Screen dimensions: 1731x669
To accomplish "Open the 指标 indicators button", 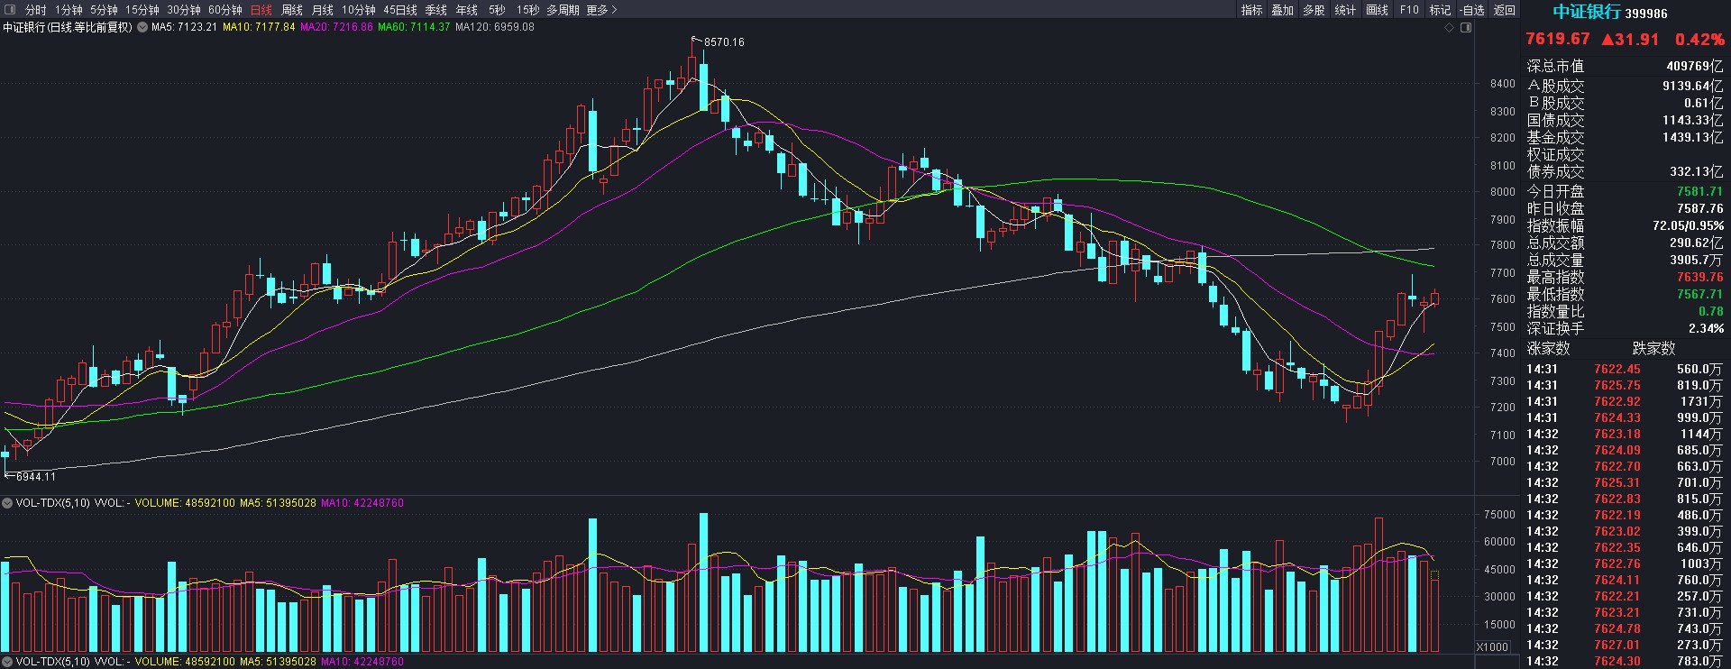I will coord(1251,10).
